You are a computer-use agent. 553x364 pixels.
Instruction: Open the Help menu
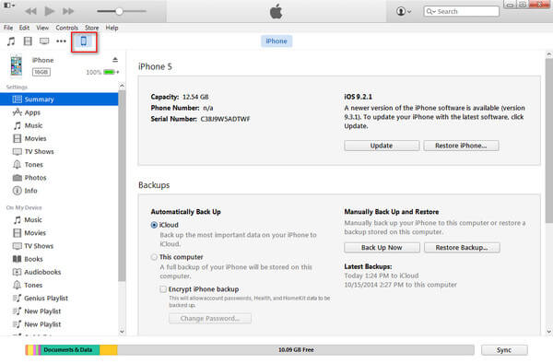click(112, 28)
